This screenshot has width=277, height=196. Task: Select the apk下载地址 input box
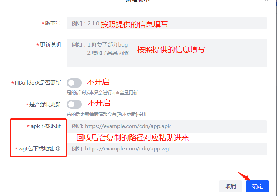pos(167,126)
